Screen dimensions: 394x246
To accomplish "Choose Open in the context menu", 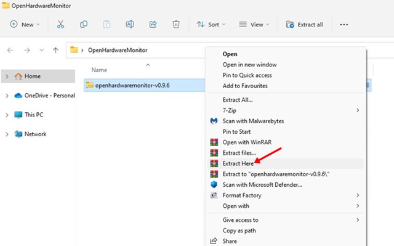I will 286,54.
